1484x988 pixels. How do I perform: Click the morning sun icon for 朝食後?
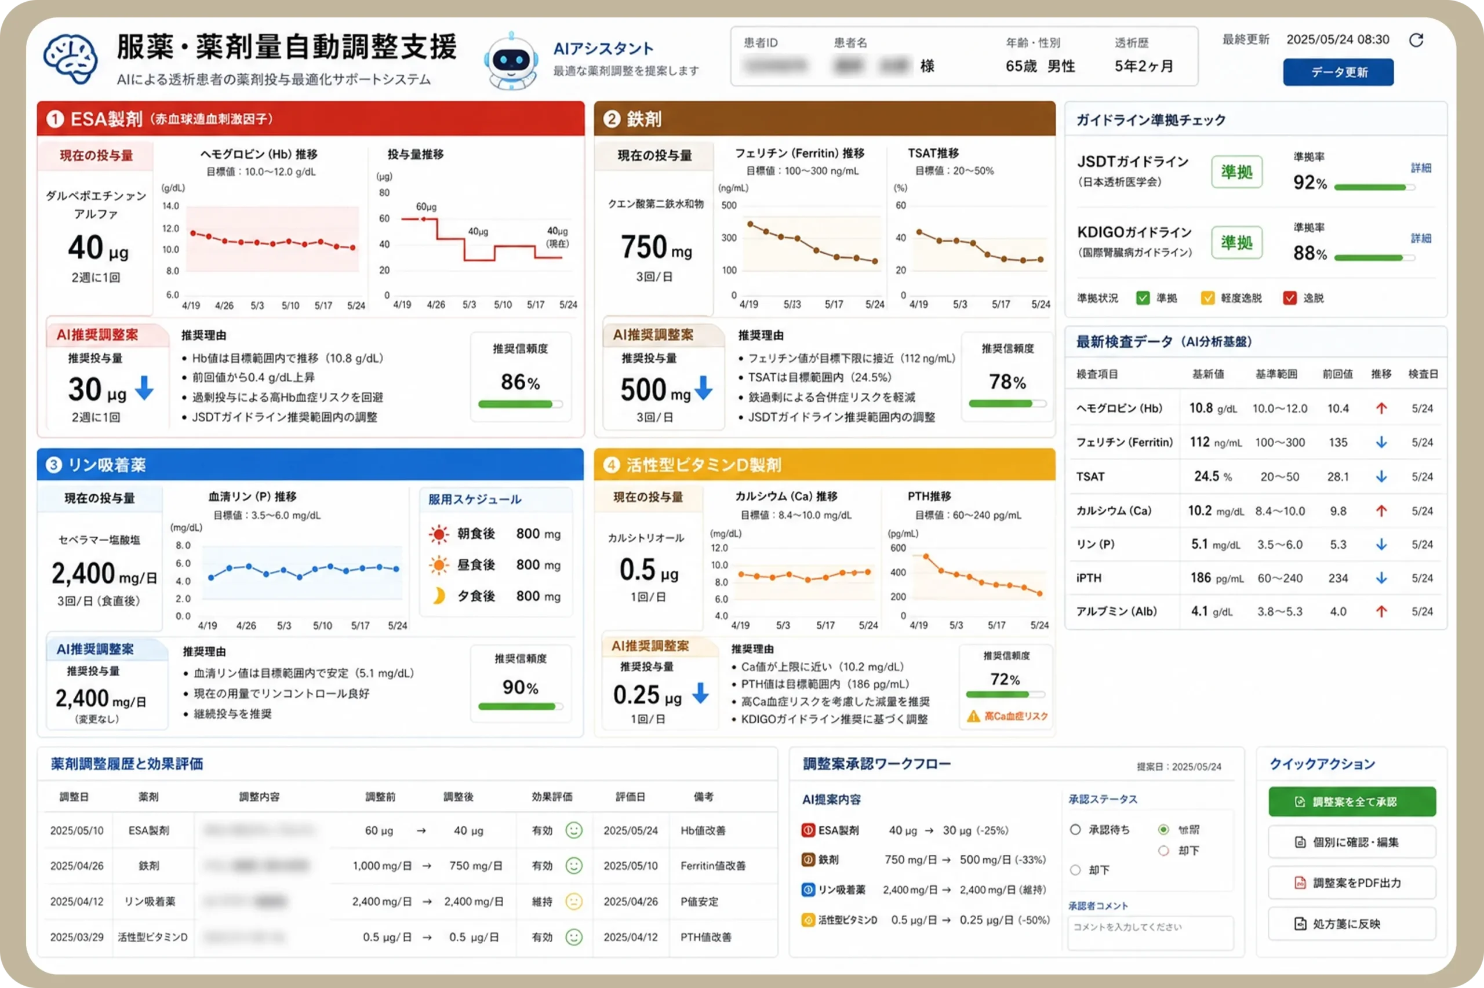click(x=439, y=534)
